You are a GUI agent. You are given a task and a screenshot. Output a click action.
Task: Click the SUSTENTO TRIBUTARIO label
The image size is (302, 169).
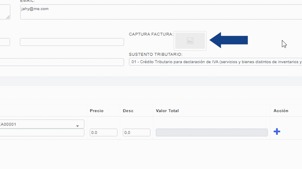155,54
